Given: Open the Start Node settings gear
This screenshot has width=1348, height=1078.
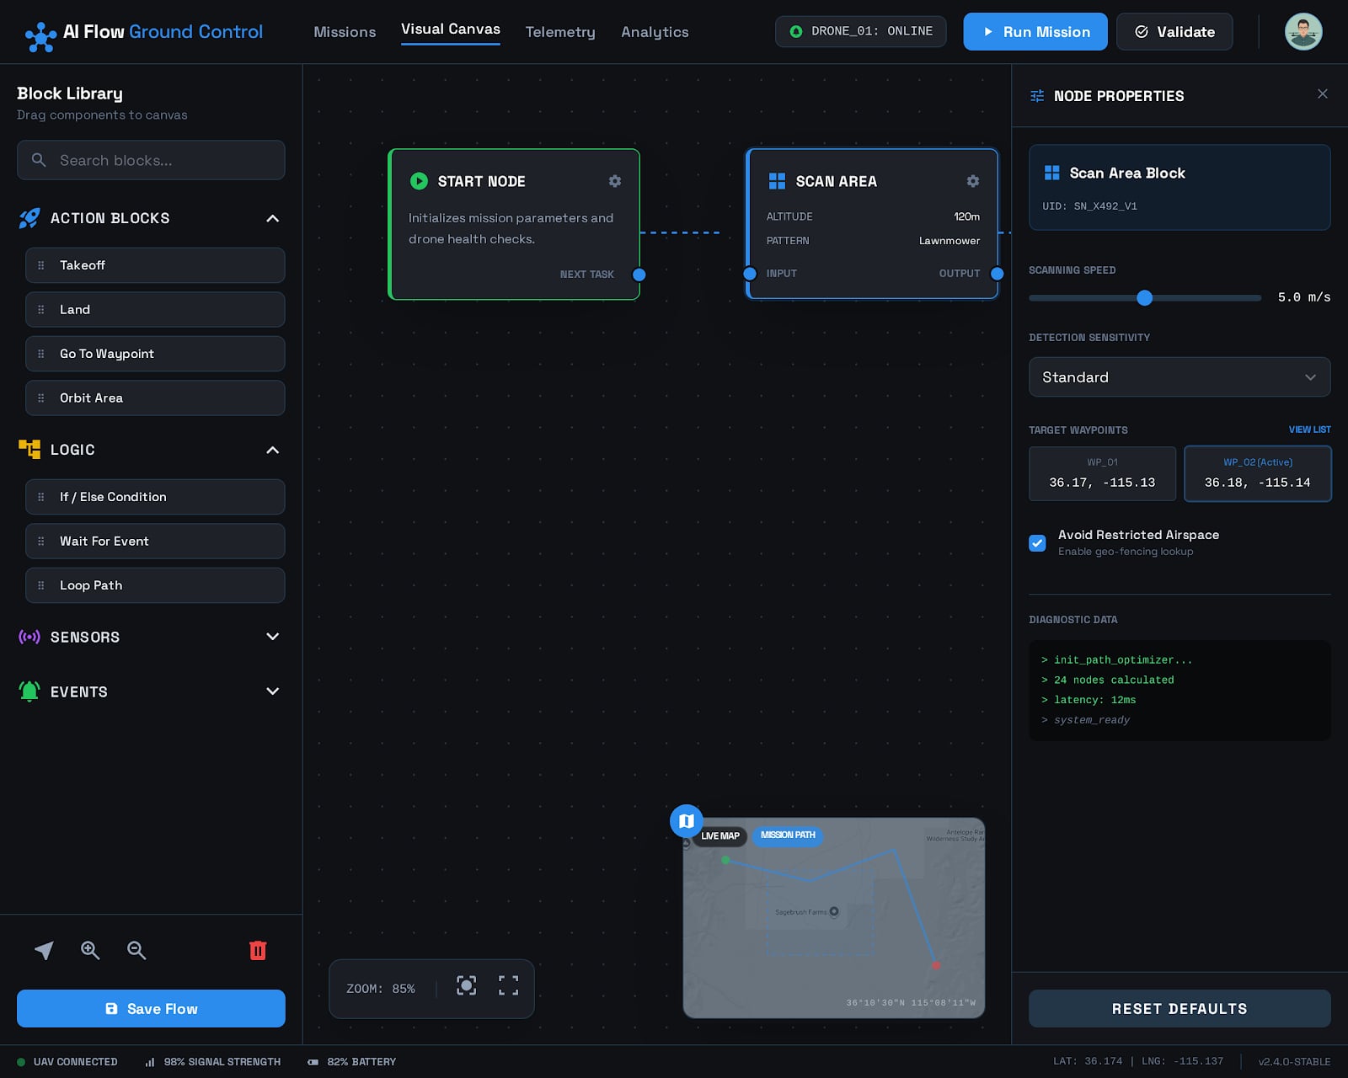Looking at the screenshot, I should tap(615, 181).
